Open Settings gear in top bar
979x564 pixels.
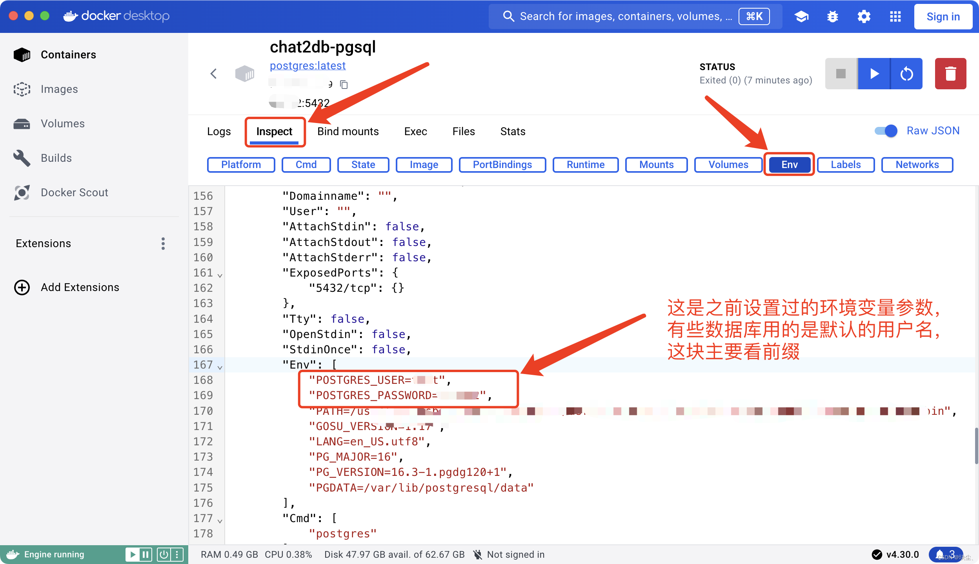(x=864, y=16)
